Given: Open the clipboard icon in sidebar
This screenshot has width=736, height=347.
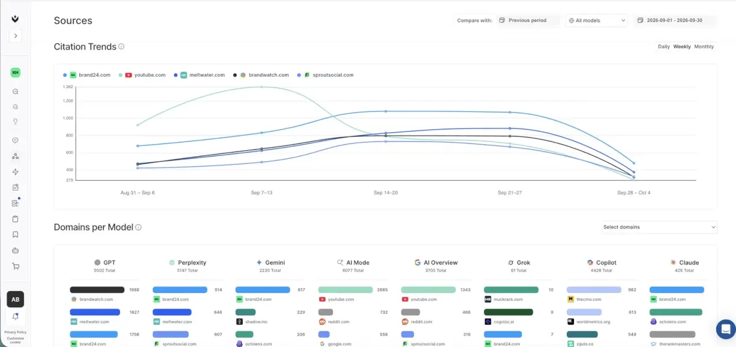Looking at the screenshot, I should [15, 219].
